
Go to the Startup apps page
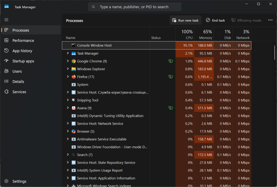31,61
